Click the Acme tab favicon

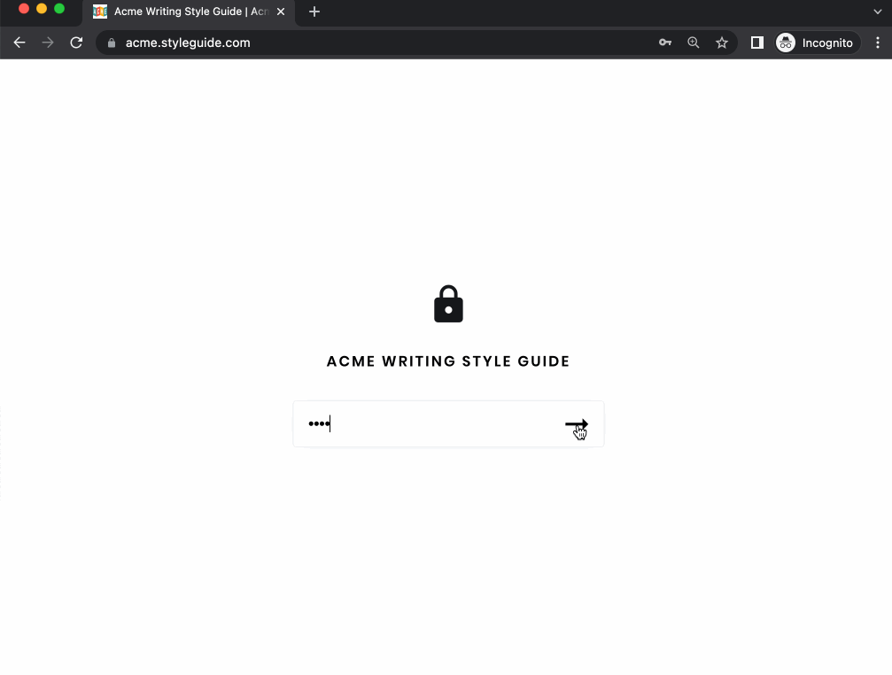click(x=100, y=12)
